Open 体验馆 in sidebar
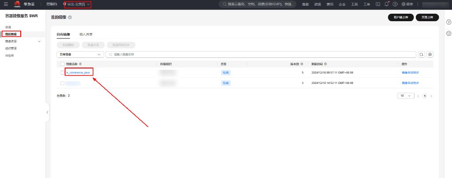The height and width of the screenshot is (178, 452). pyautogui.click(x=10, y=55)
